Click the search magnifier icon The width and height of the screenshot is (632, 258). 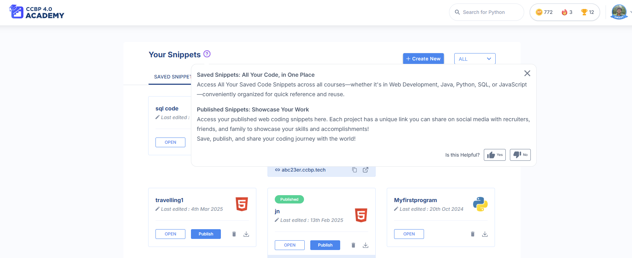point(457,12)
